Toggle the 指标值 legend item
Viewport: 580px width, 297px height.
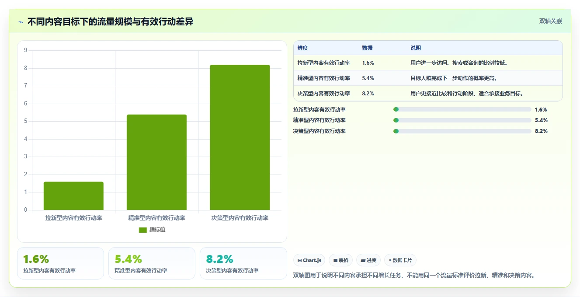coord(152,230)
